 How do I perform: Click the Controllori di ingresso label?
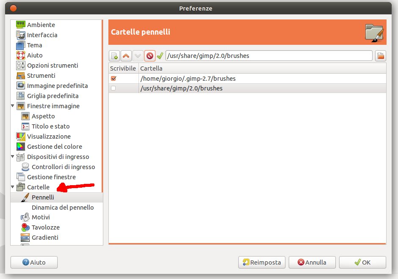click(63, 167)
